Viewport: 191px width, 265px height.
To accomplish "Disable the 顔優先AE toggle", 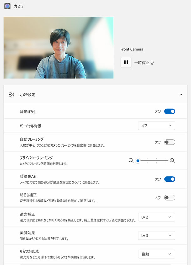I will (170, 179).
